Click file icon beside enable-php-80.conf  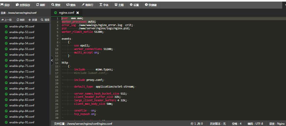[x=6, y=89]
